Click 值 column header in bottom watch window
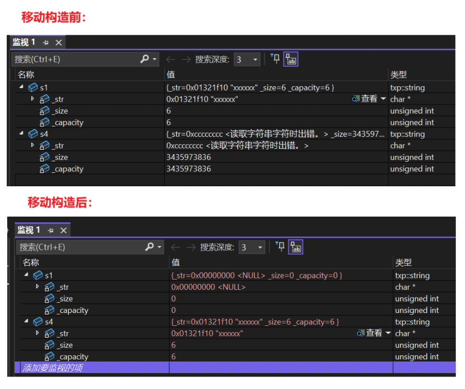This screenshot has height=389, width=465. click(176, 262)
